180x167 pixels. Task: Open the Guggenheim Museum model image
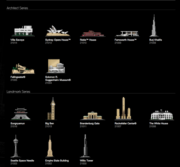(56, 66)
